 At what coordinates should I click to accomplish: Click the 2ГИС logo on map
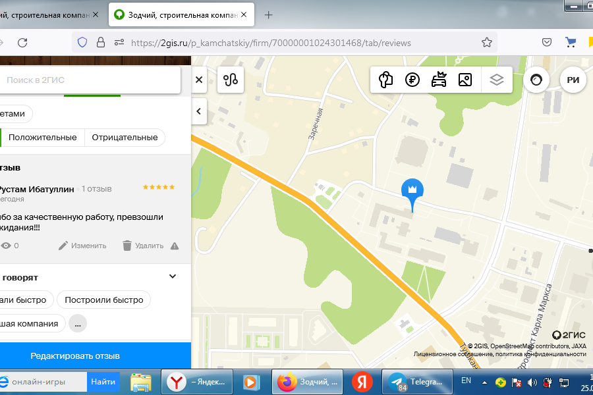[569, 335]
